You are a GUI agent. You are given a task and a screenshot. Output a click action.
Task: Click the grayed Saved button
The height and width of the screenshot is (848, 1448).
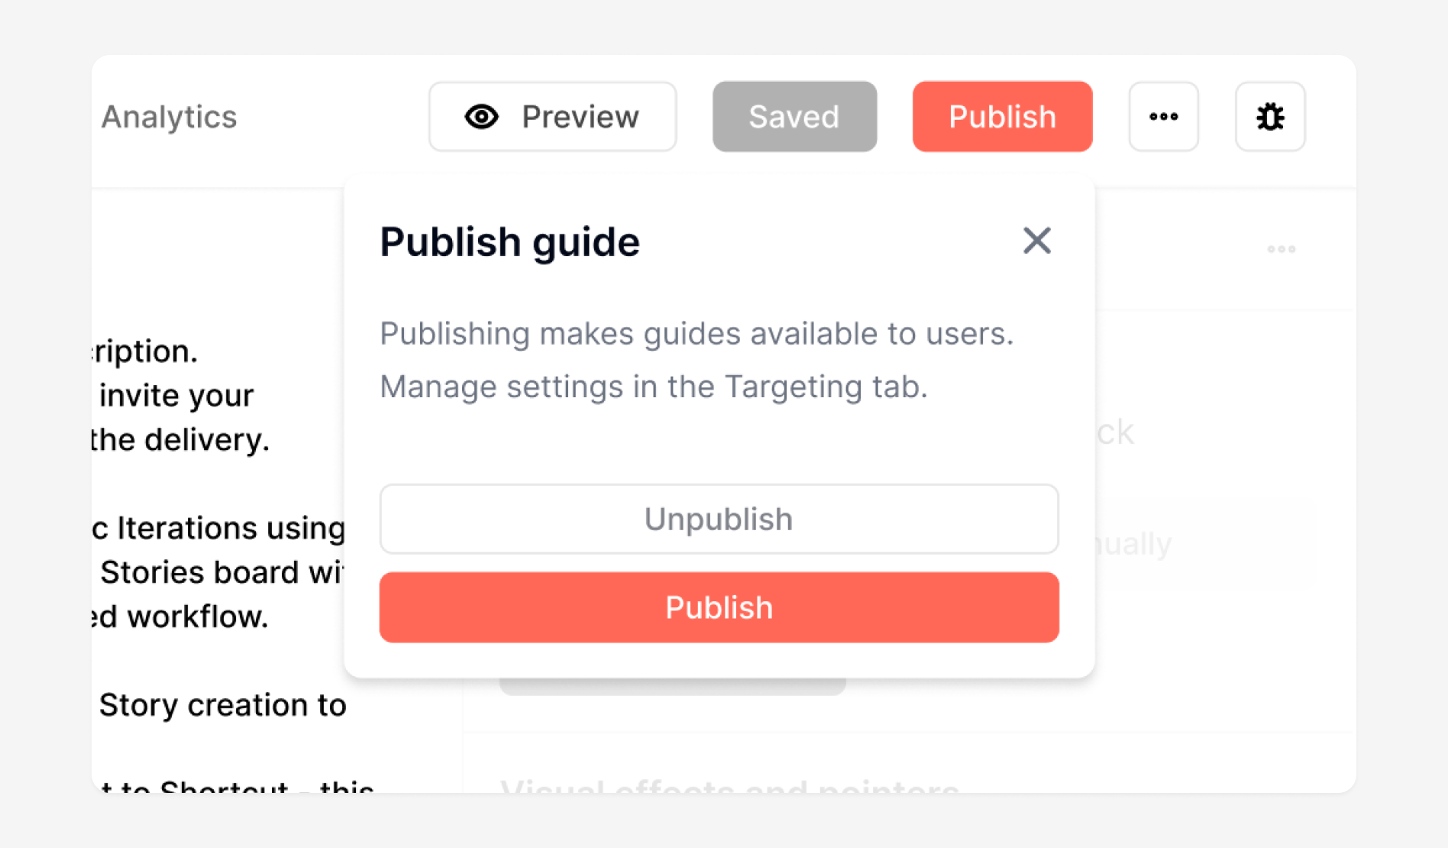[794, 116]
